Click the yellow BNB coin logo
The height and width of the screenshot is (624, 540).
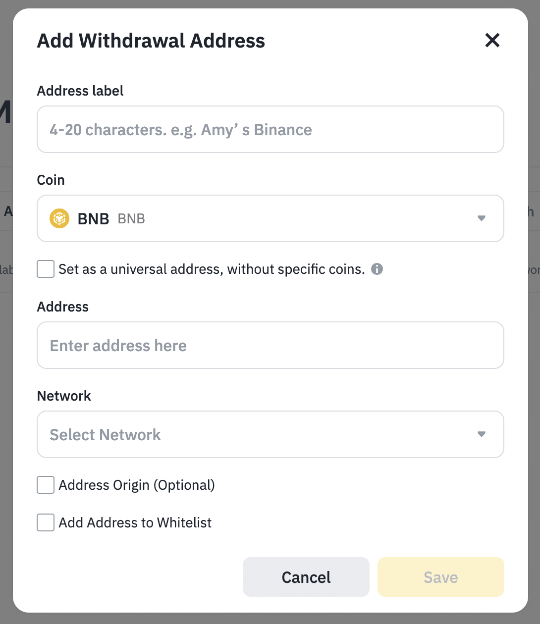click(x=59, y=218)
